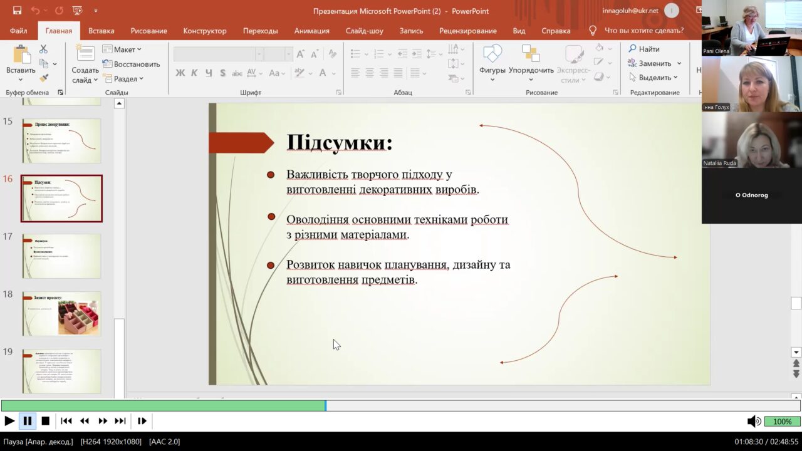Toggle center alignment paragraph button
This screenshot has width=802, height=451.
370,73
